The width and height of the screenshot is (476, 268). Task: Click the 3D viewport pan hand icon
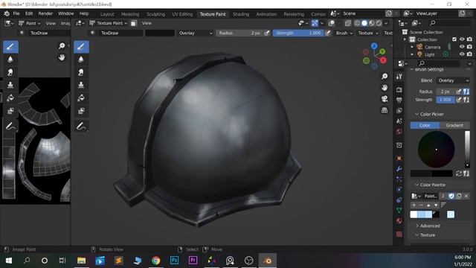click(385, 88)
